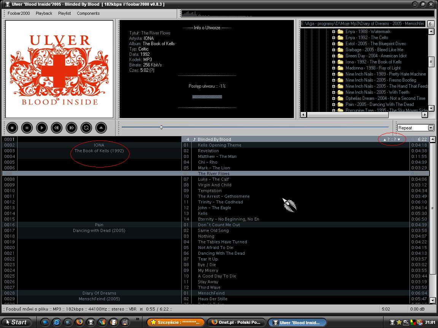Switch to Szczęście taskbar window
The width and height of the screenshot is (438, 328).
click(x=176, y=322)
